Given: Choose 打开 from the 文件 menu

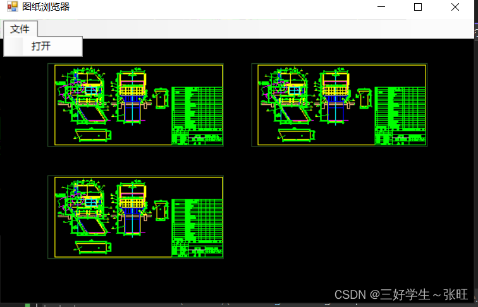Looking at the screenshot, I should [x=43, y=46].
